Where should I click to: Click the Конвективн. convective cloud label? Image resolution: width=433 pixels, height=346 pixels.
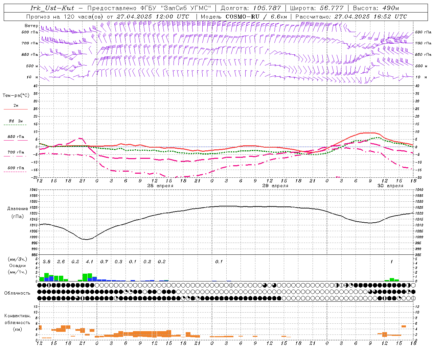[x=17, y=316]
